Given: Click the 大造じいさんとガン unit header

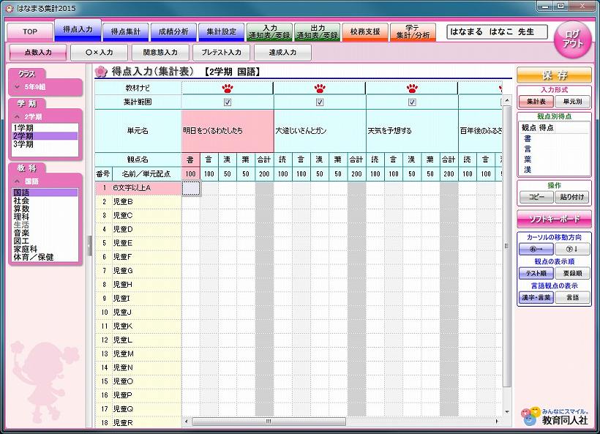Looking at the screenshot, I should point(320,131).
